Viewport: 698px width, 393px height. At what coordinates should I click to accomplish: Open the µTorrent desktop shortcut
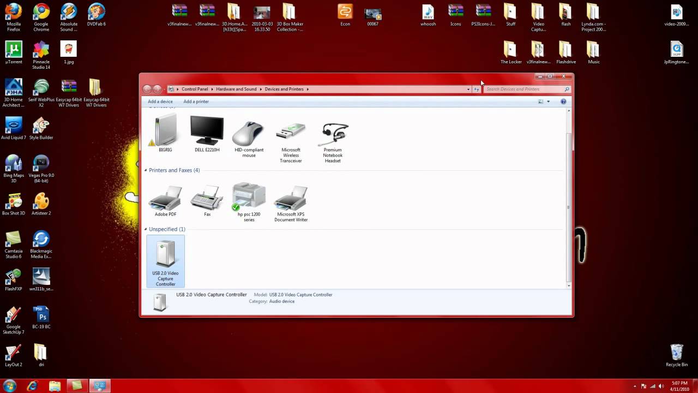tap(14, 53)
